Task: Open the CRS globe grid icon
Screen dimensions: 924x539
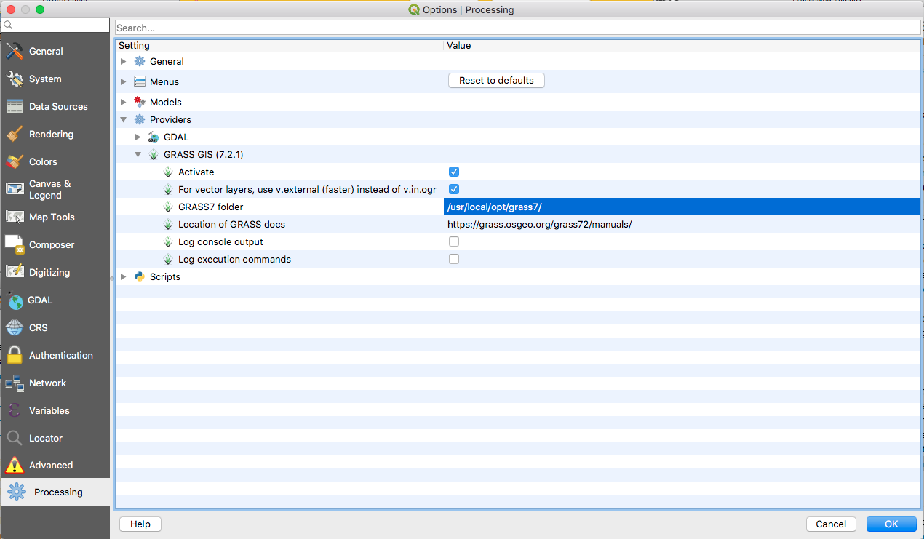Action: [x=15, y=328]
